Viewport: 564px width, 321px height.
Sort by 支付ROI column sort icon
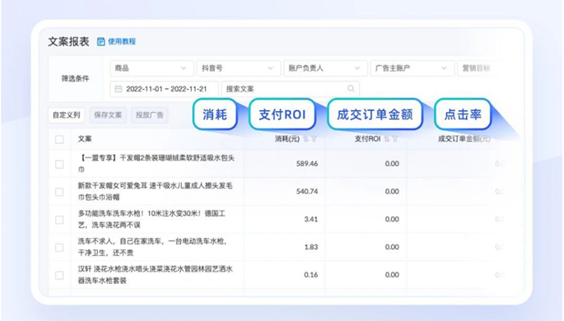coord(387,139)
